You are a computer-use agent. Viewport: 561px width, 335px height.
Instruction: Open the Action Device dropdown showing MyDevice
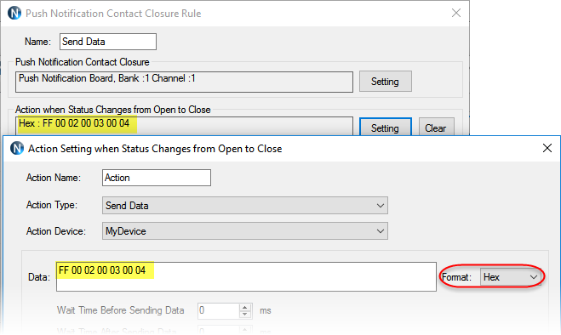pos(244,231)
